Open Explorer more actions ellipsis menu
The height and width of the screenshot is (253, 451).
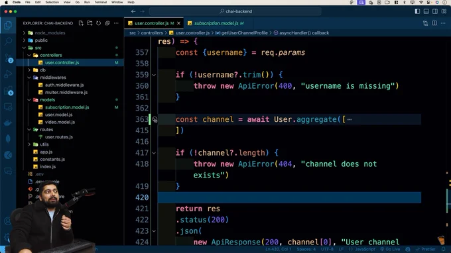[116, 23]
